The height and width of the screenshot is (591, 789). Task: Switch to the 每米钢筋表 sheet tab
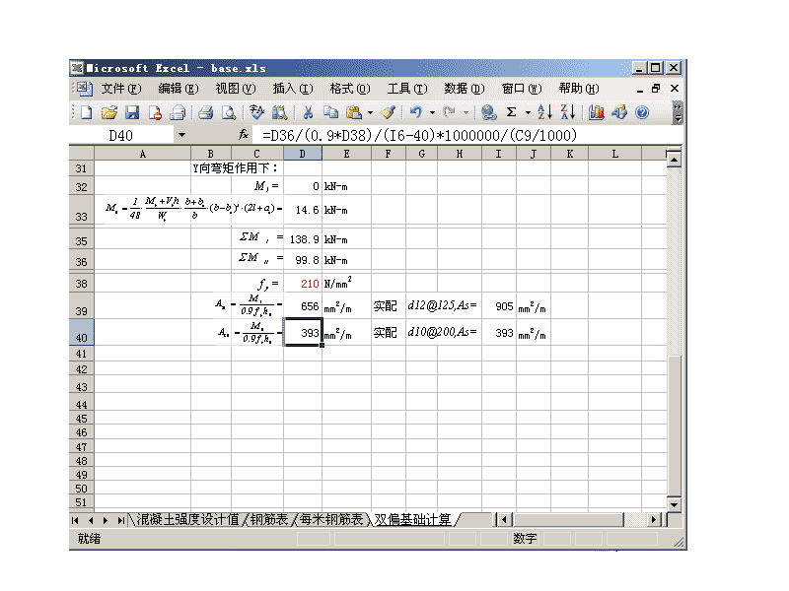coord(331,519)
